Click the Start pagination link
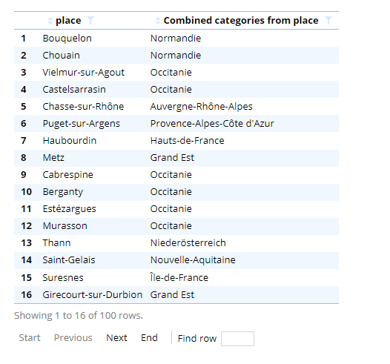The width and height of the screenshot is (390, 364). point(30,337)
